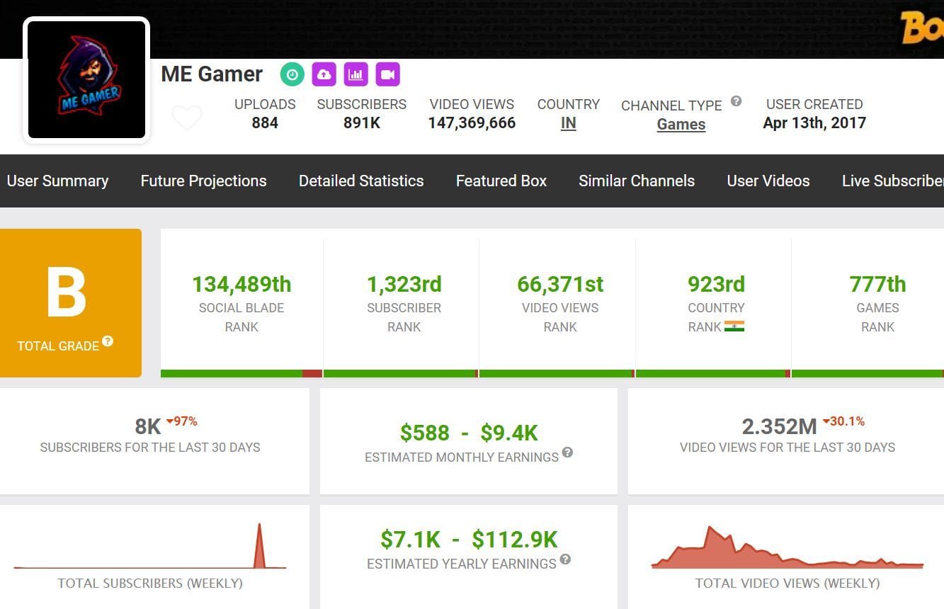Click the ME Gamer channel avatar
Image resolution: width=944 pixels, height=609 pixels.
(86, 79)
